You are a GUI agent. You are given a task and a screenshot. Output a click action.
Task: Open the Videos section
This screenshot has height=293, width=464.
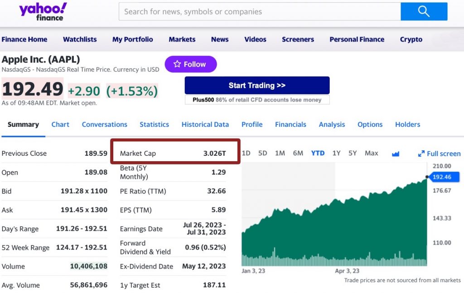point(256,39)
